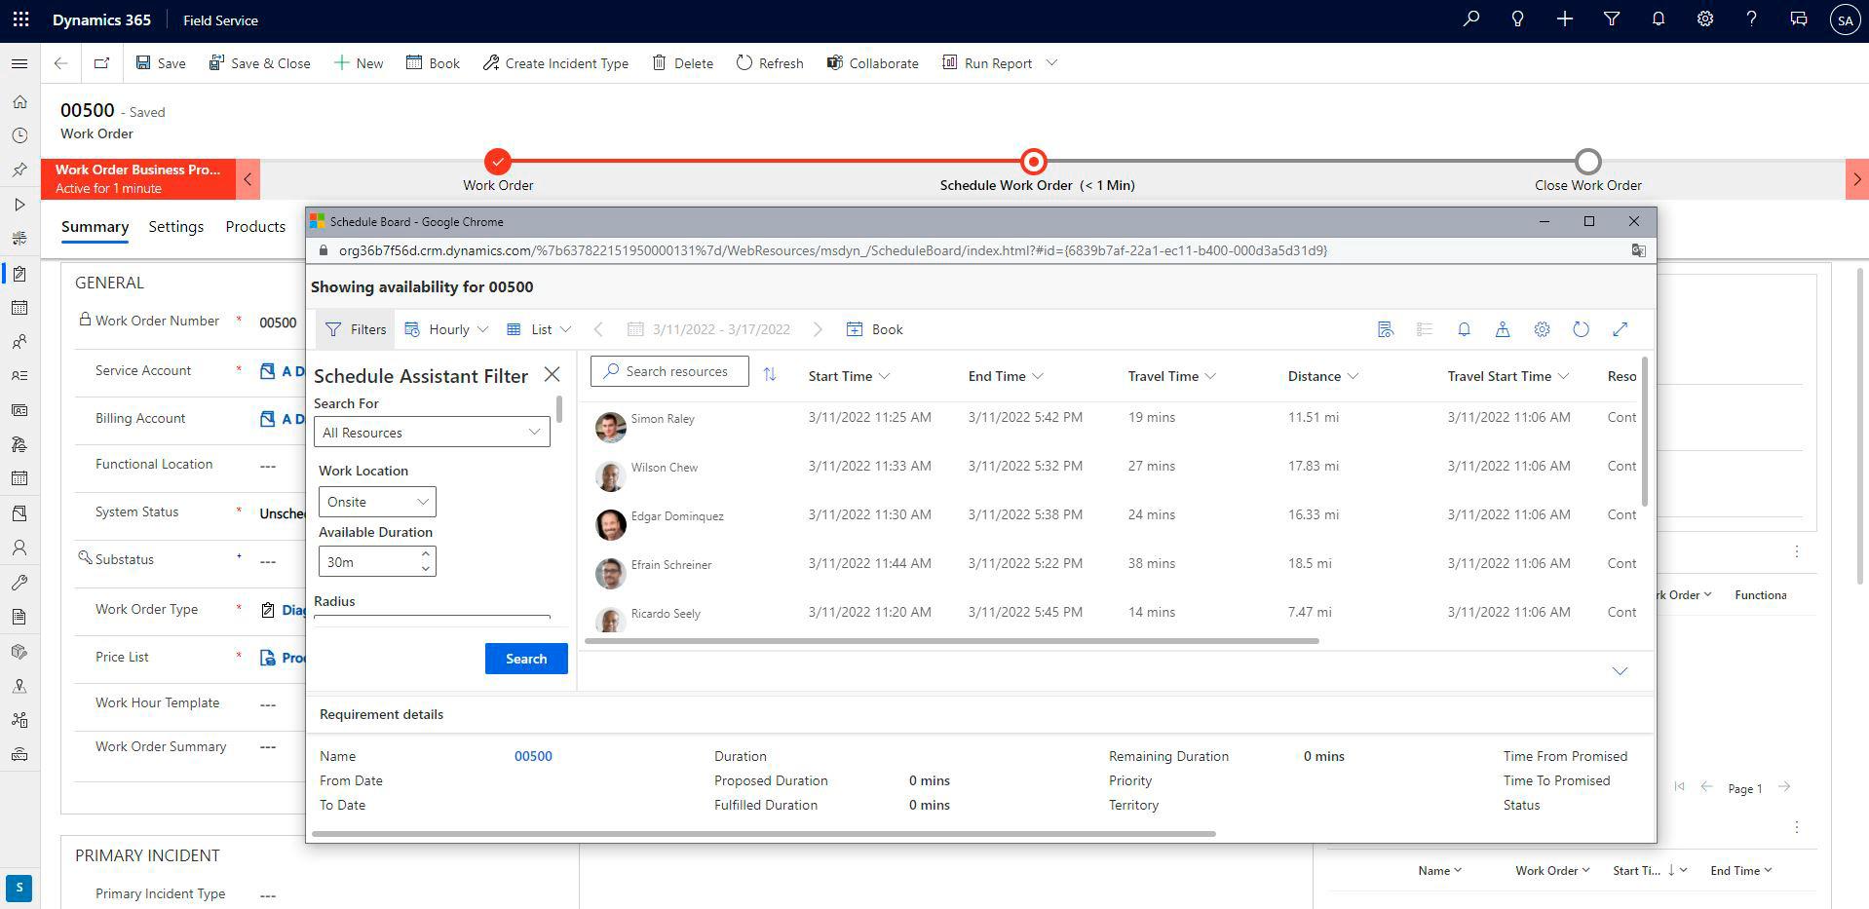Open Pinned items in the left sidebar

click(x=19, y=170)
